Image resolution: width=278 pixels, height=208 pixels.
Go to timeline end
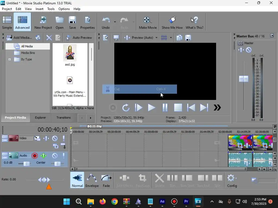click(x=204, y=108)
